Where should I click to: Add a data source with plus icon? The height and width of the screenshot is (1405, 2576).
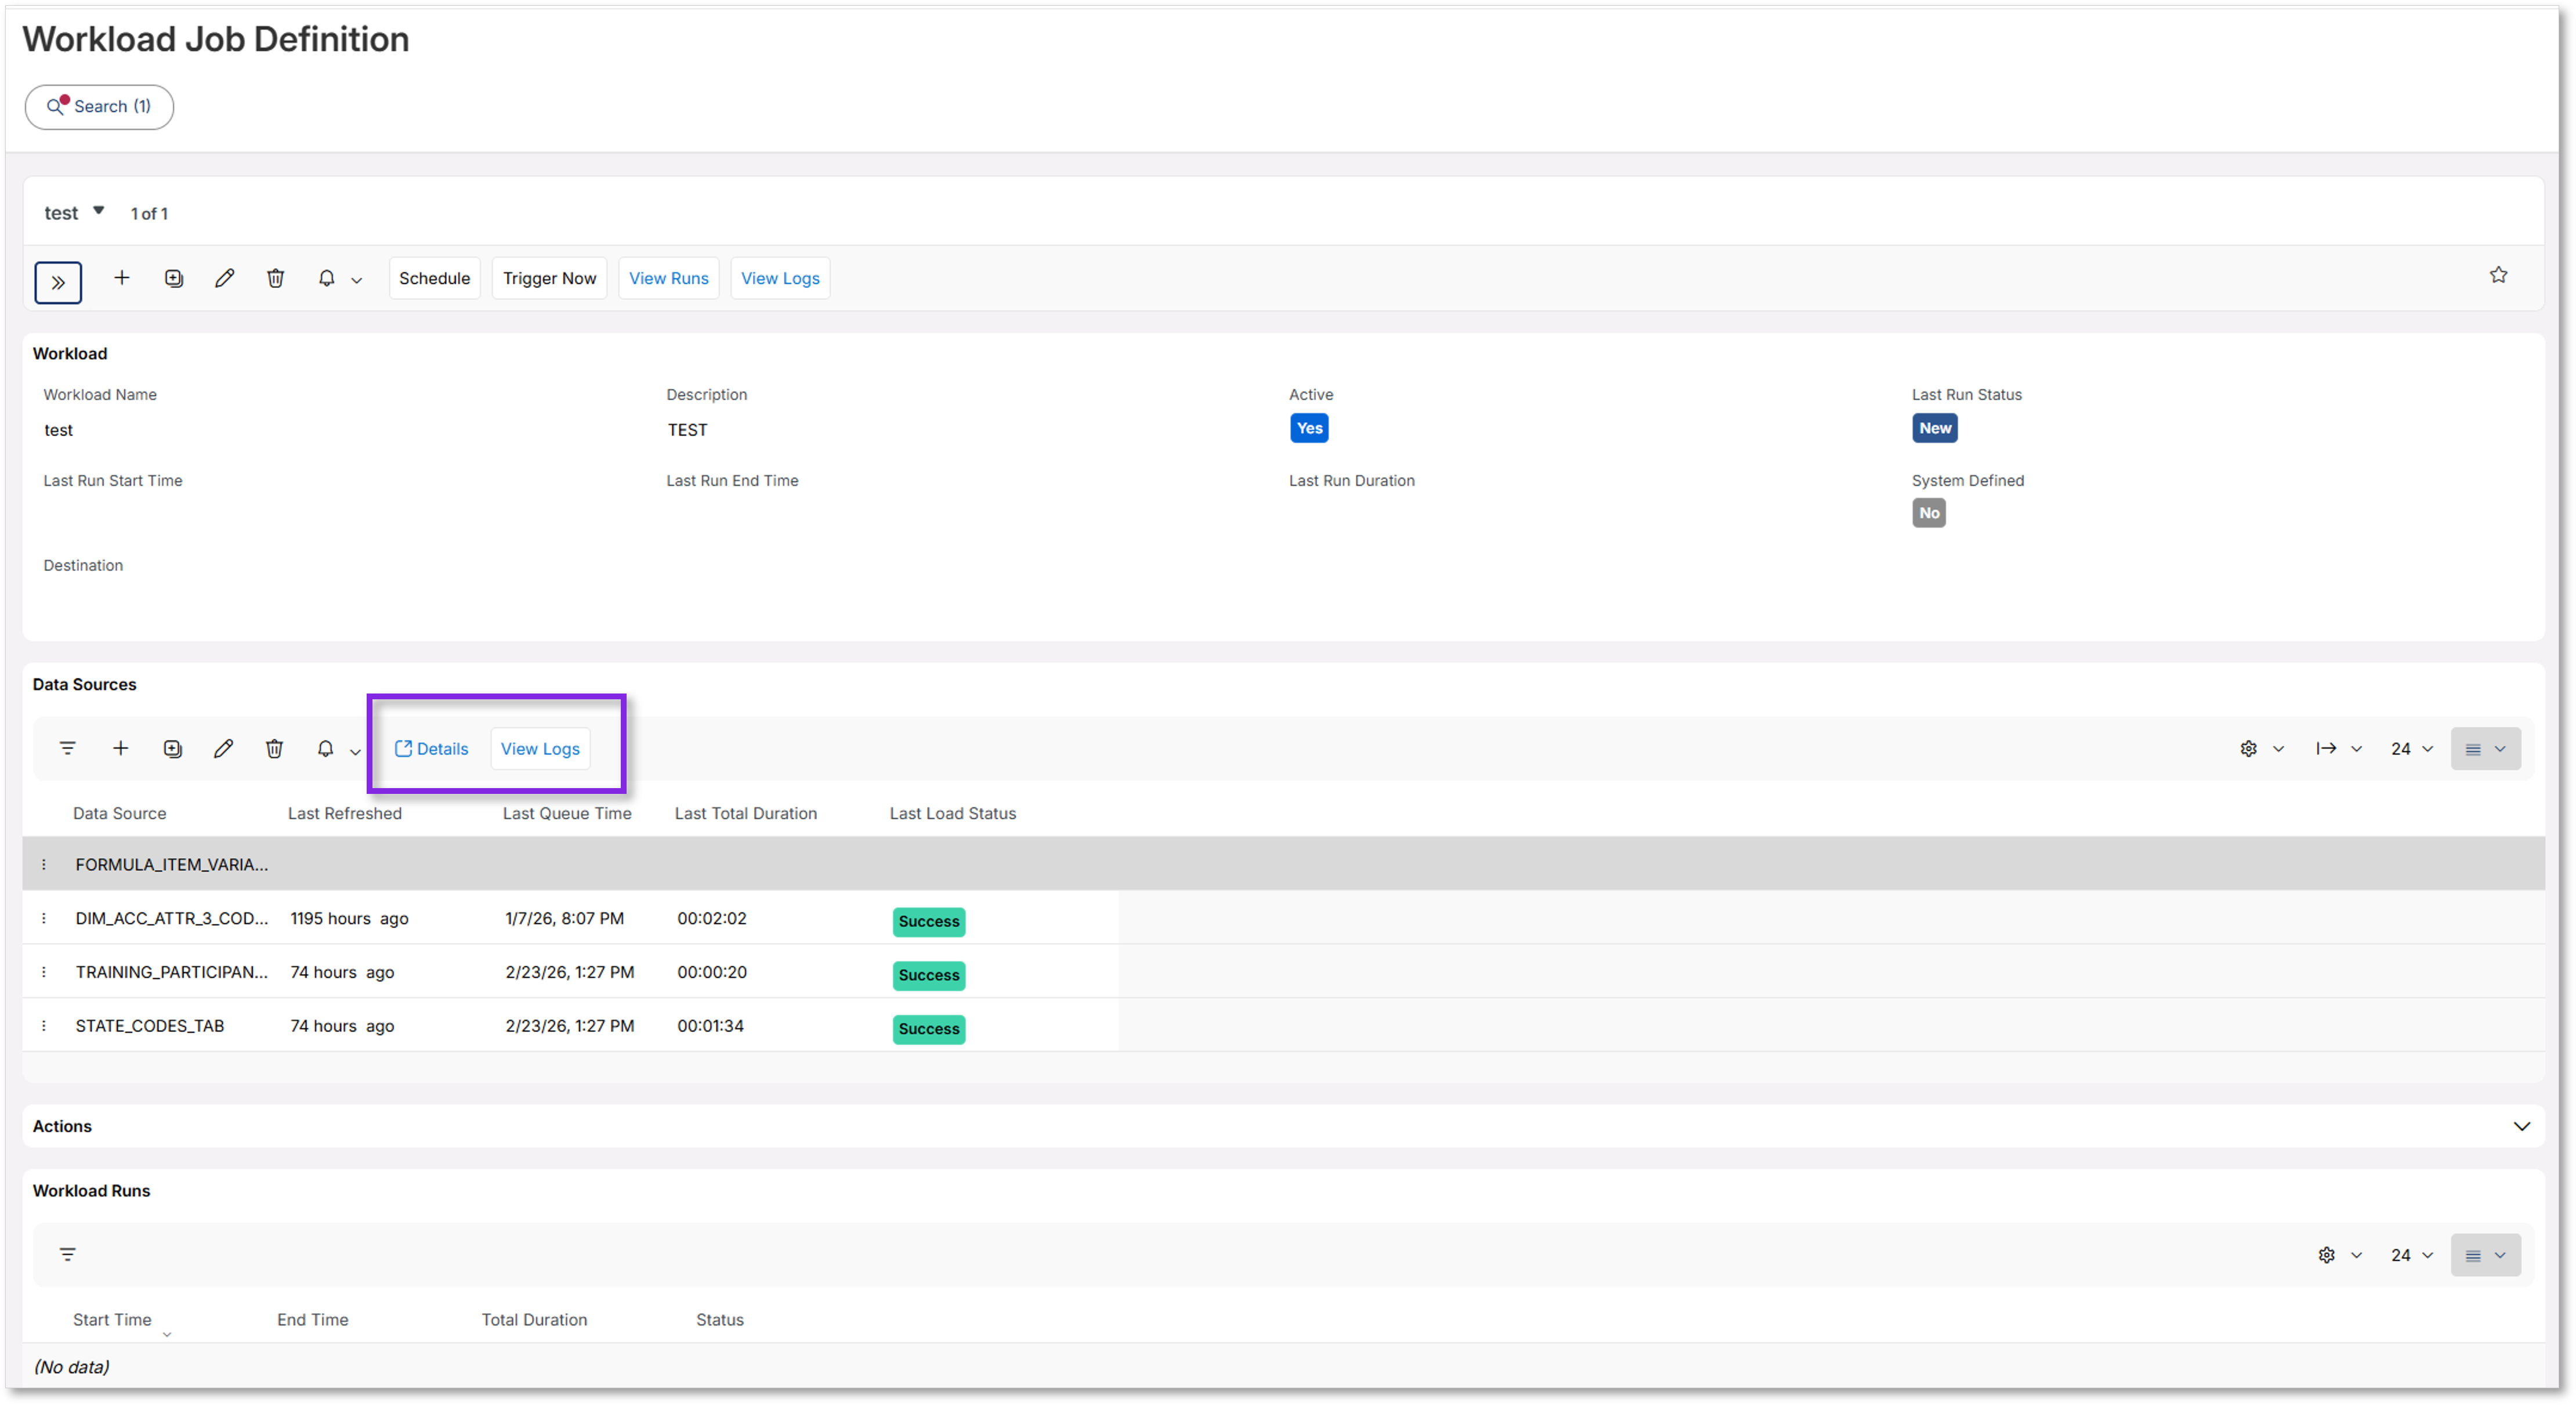(x=120, y=748)
